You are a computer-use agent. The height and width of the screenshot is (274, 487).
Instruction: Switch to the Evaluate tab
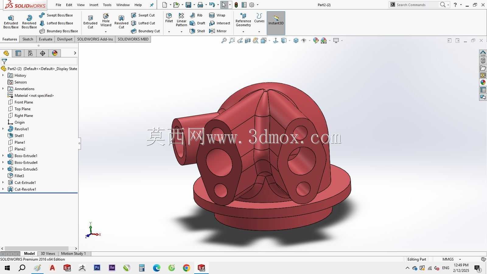tap(46, 39)
